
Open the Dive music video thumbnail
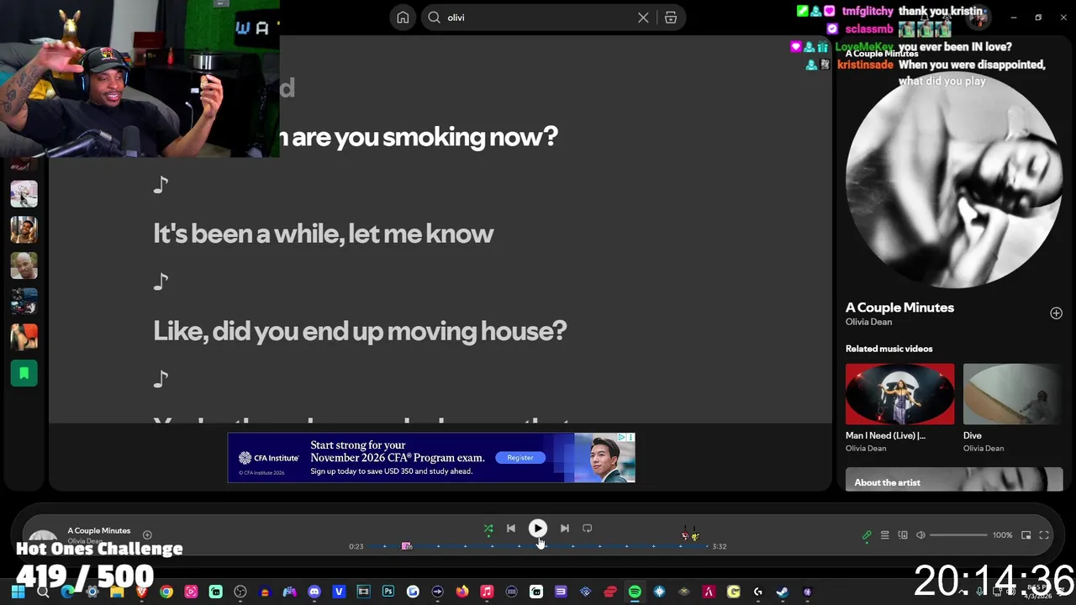click(1012, 394)
